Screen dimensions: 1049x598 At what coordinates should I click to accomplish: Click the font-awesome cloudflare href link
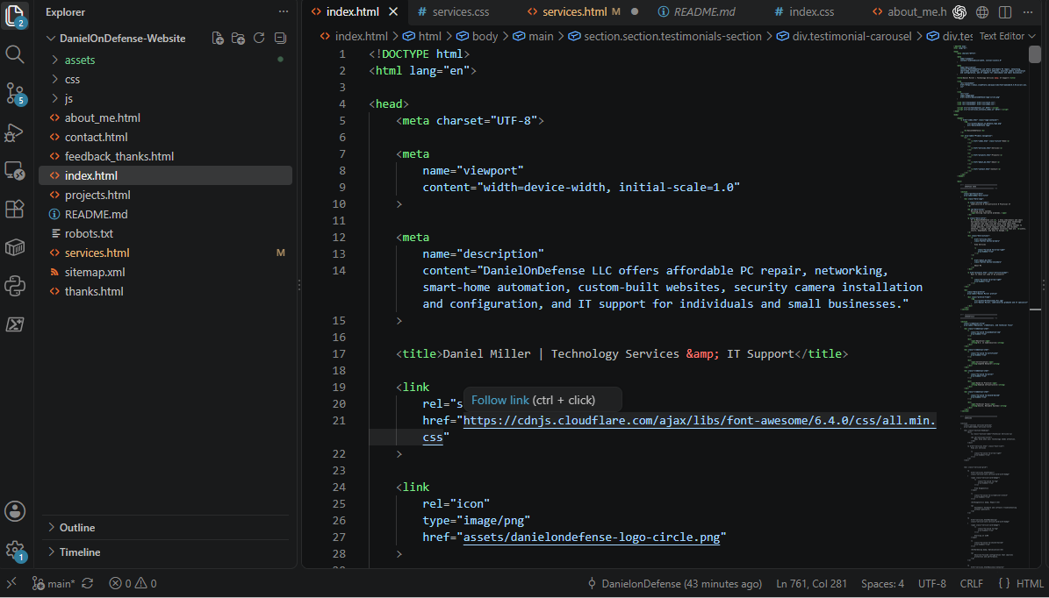point(700,420)
